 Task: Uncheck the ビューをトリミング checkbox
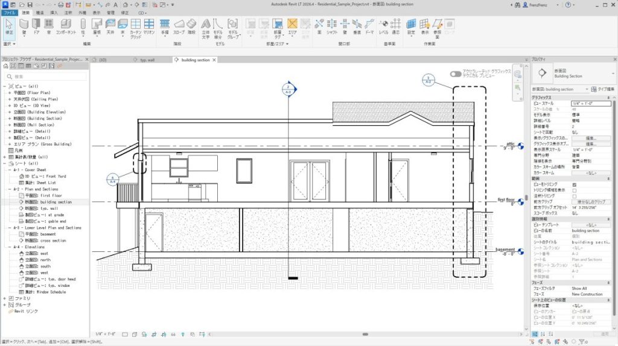click(x=574, y=184)
